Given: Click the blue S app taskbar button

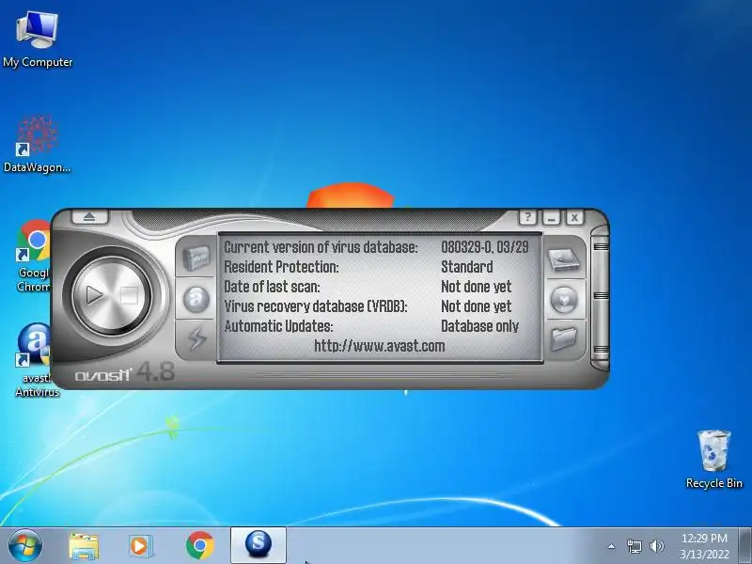Looking at the screenshot, I should (258, 545).
